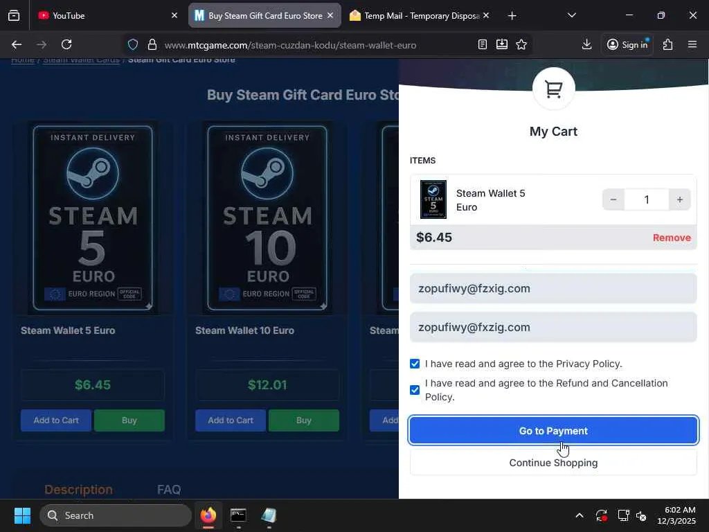
Task: Uncheck the Privacy Policy agreement checkbox
Action: (415, 364)
